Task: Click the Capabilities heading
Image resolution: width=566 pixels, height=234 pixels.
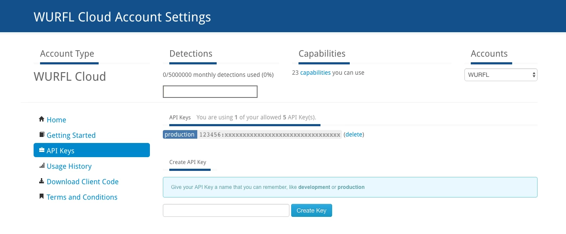Action: (x=322, y=54)
